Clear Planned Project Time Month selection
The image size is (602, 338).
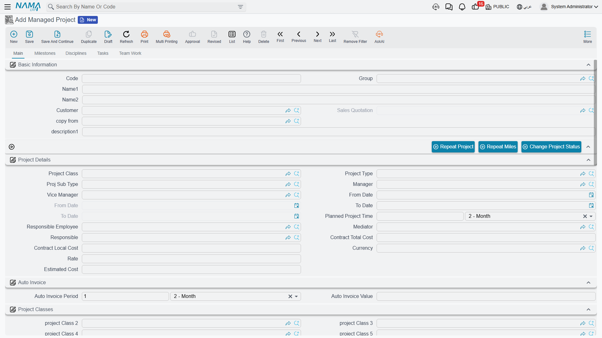[x=585, y=216]
